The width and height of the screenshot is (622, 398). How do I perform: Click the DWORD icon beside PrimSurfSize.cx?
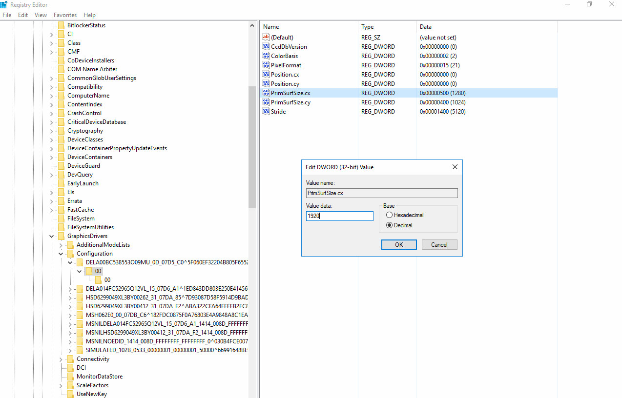tap(266, 93)
